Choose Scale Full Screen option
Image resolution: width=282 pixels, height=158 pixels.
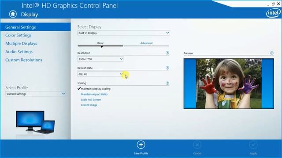click(91, 100)
